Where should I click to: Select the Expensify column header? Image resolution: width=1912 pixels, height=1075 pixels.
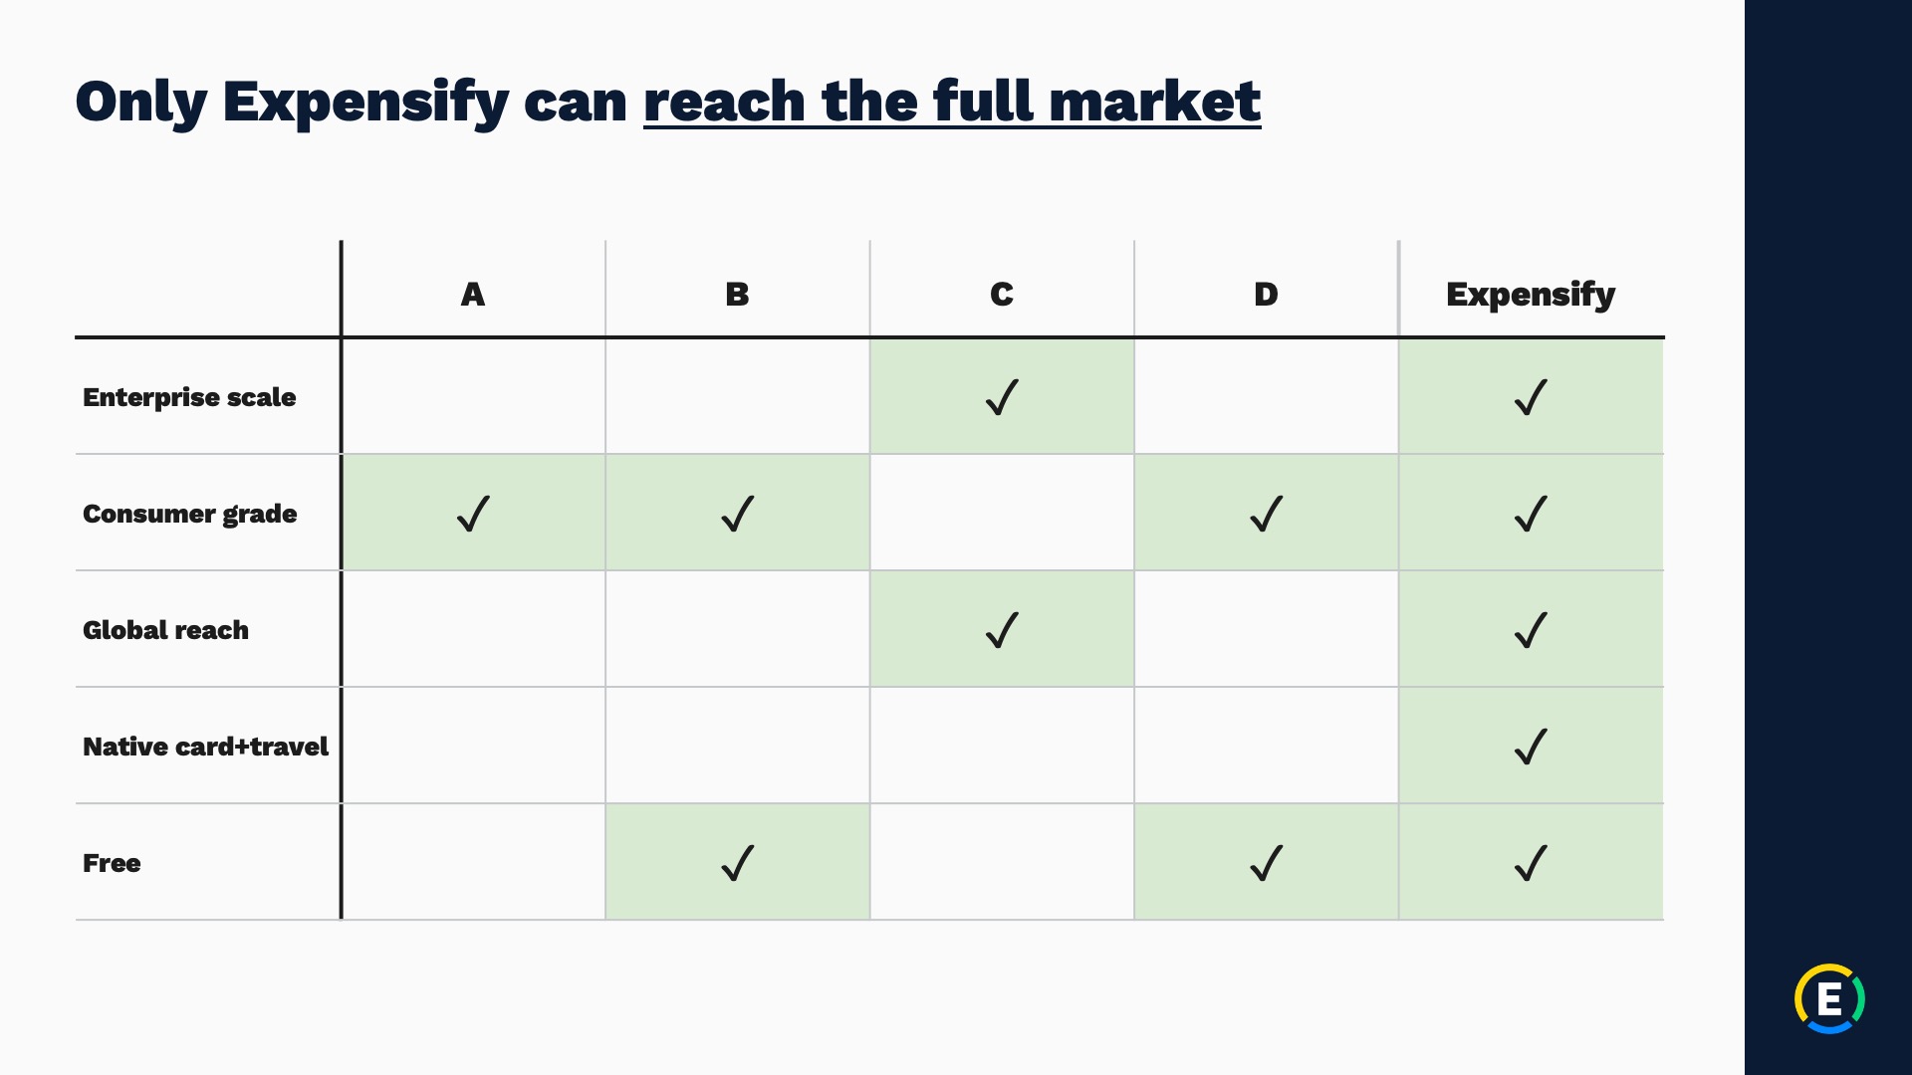coord(1531,295)
